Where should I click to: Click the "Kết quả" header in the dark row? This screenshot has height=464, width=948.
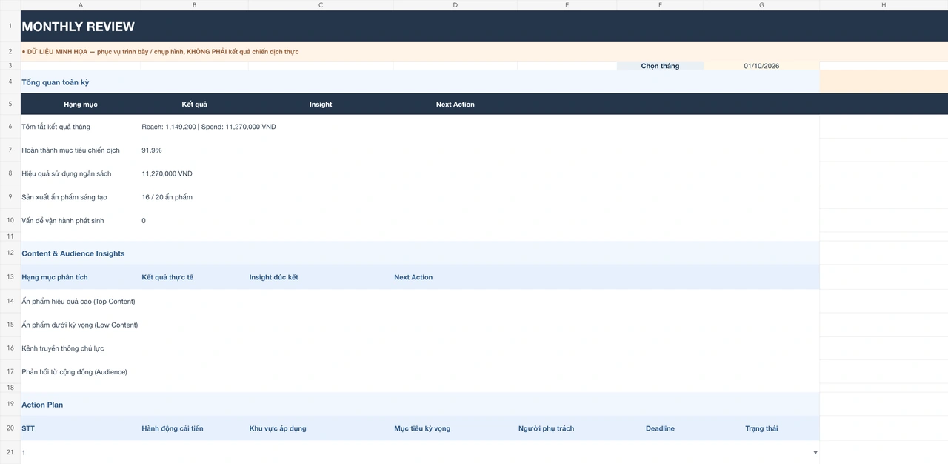click(x=194, y=105)
